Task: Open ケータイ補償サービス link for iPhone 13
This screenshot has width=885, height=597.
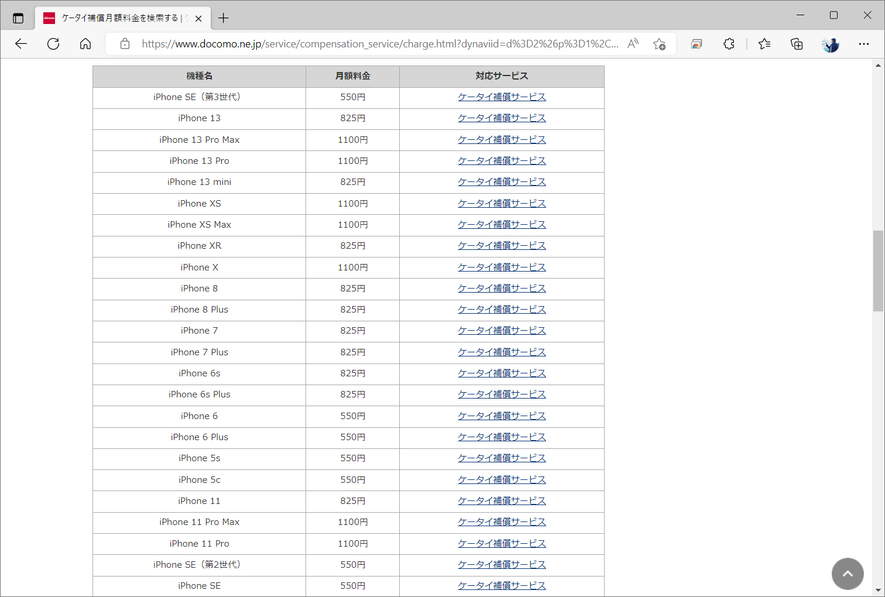Action: tap(502, 118)
